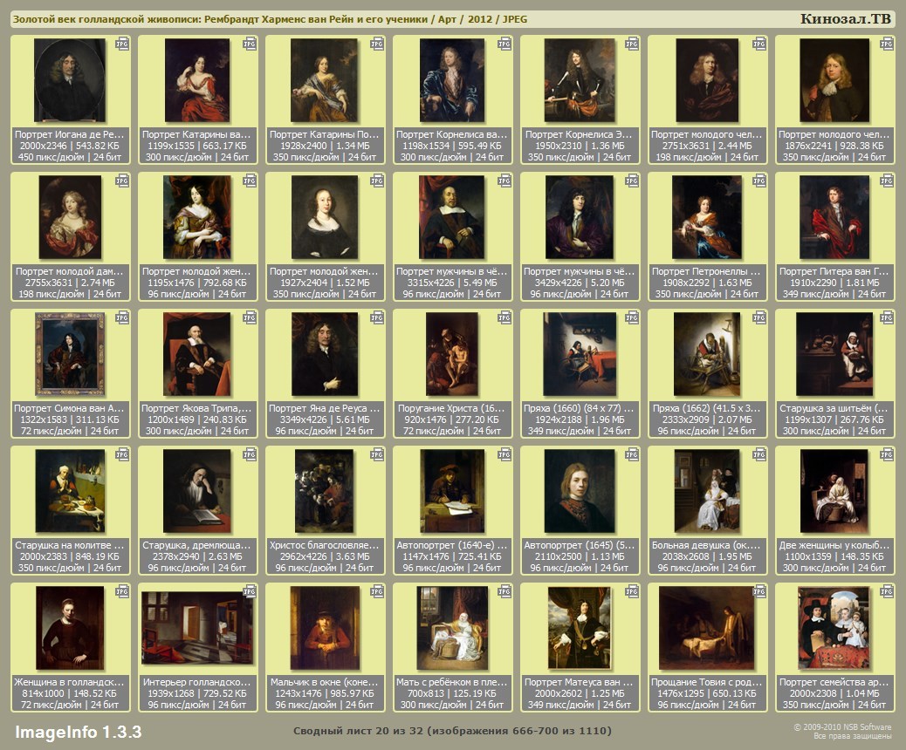Click JPG icon on Портрет Питера ван Г… tile
Screen dimensions: 906x750
pyautogui.click(x=887, y=181)
